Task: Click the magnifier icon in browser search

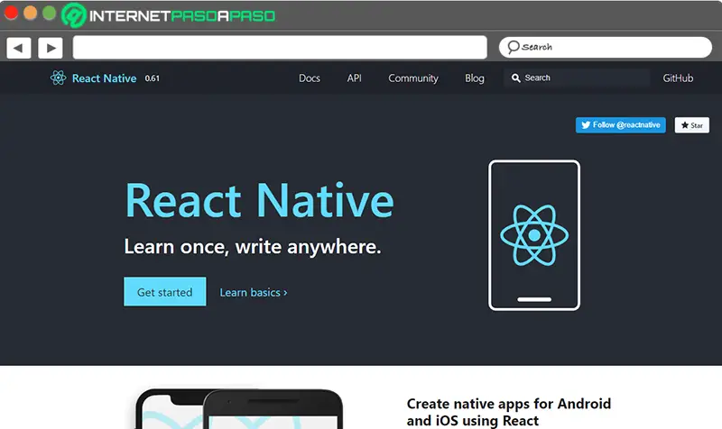Action: 513,47
